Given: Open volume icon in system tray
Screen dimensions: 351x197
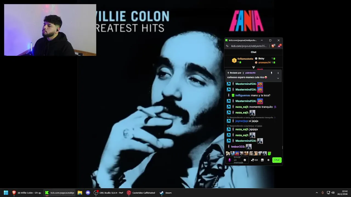Looking at the screenshot, I should [333, 193].
